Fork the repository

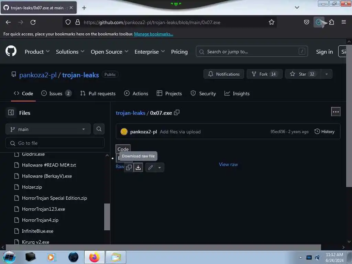click(264, 74)
